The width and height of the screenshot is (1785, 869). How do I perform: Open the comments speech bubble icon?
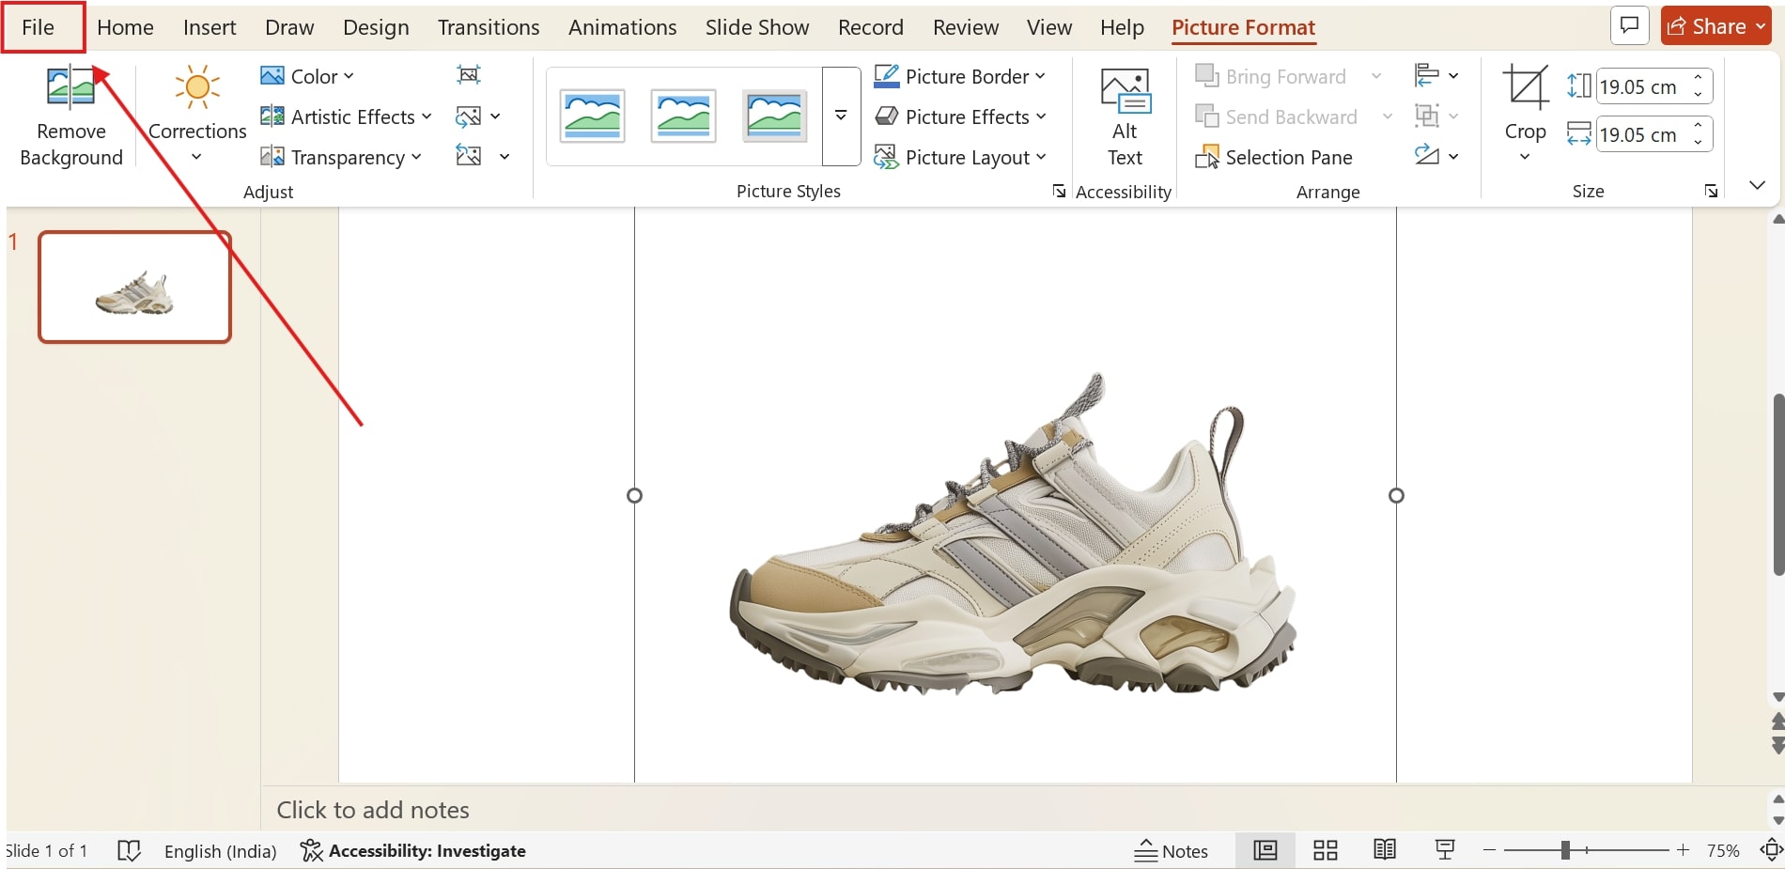[1630, 25]
